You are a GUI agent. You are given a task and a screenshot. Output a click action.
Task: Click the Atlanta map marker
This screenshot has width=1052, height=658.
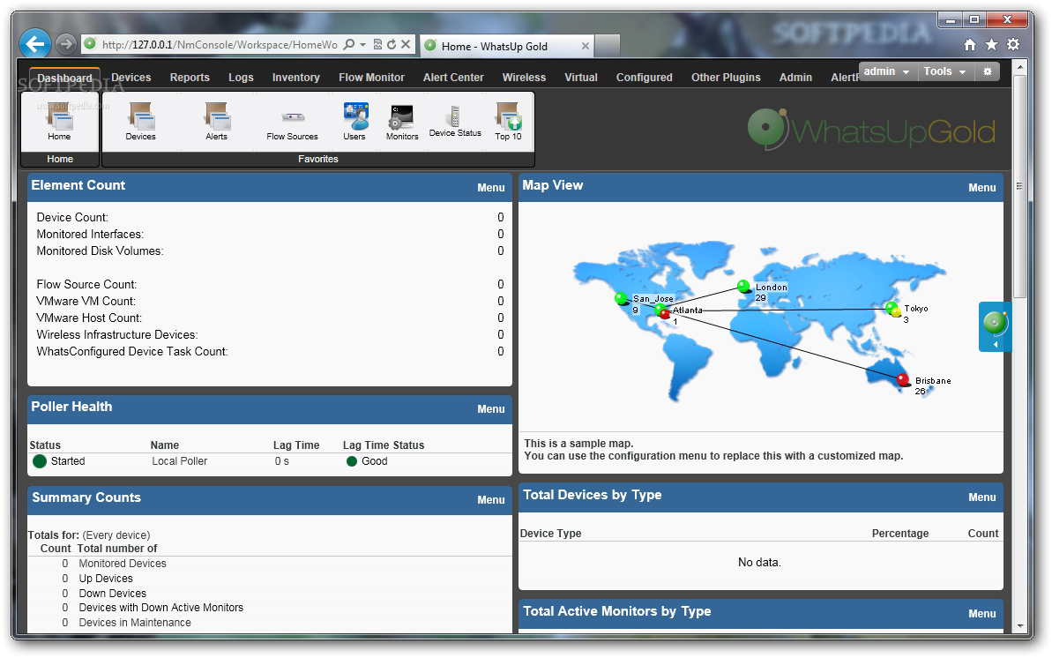tap(662, 310)
